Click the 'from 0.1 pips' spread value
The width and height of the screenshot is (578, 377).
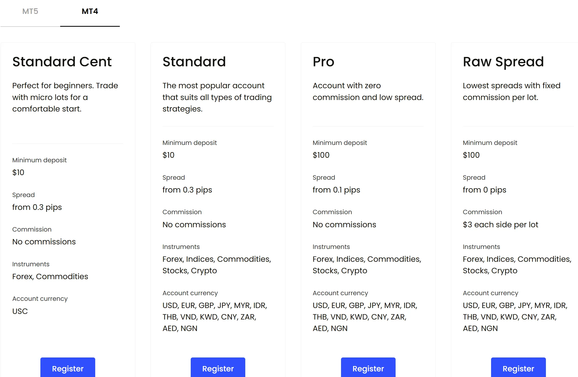coord(336,190)
